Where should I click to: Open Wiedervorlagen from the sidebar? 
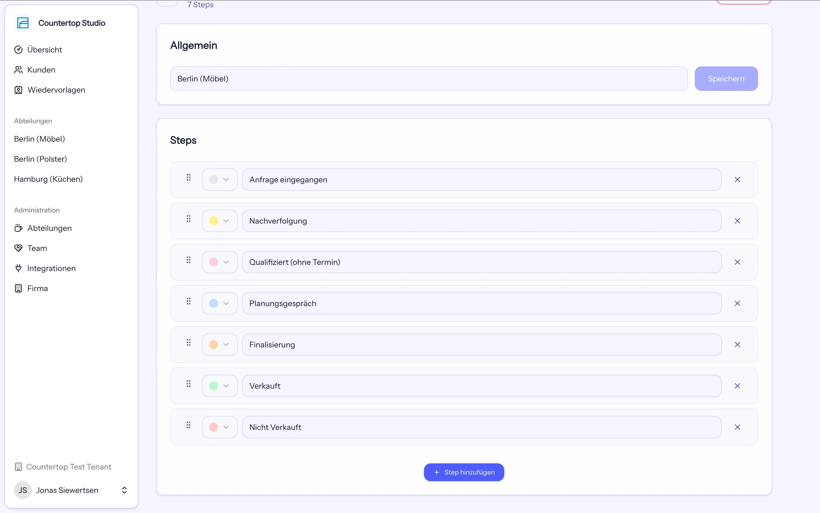point(50,90)
